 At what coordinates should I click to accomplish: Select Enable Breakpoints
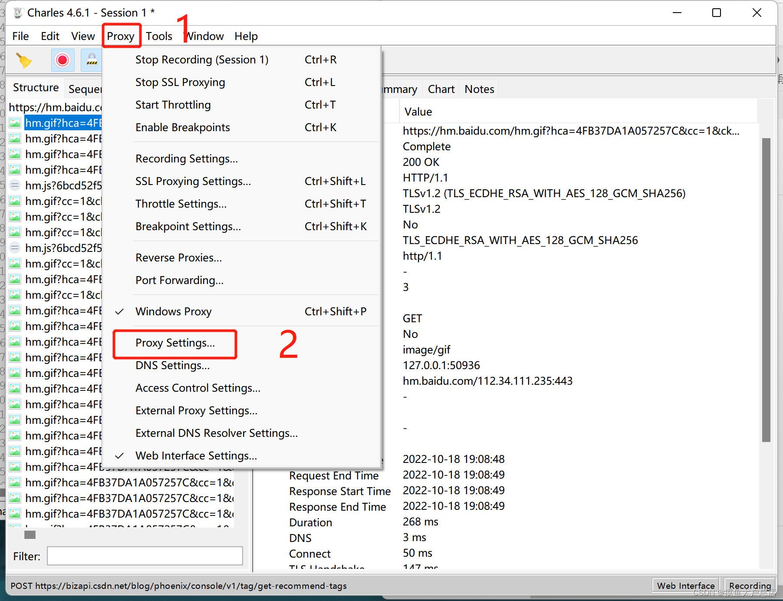coord(242,127)
